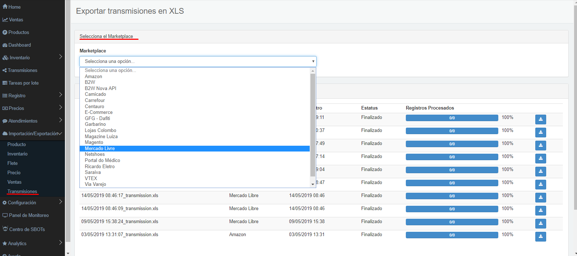Click the Configuración gear icon
577x256 pixels.
[x=5, y=202]
